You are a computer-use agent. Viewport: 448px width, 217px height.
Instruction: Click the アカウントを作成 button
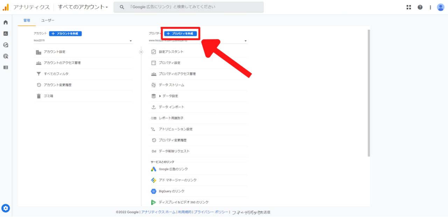[x=65, y=34]
